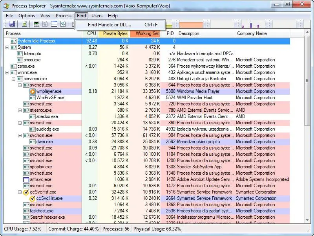The image size is (314, 236).
Task: Open the Users menu
Action: [x=97, y=16]
